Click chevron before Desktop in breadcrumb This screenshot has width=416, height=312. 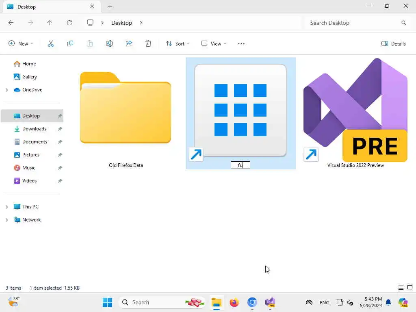point(102,23)
